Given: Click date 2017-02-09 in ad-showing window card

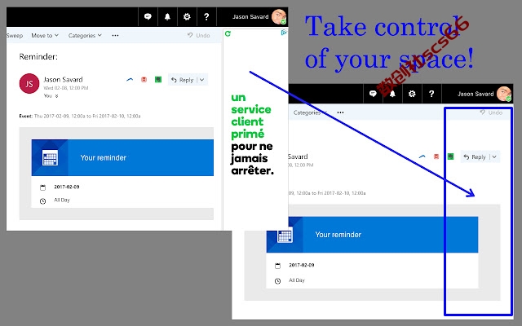Looking at the screenshot, I should pyautogui.click(x=67, y=187).
